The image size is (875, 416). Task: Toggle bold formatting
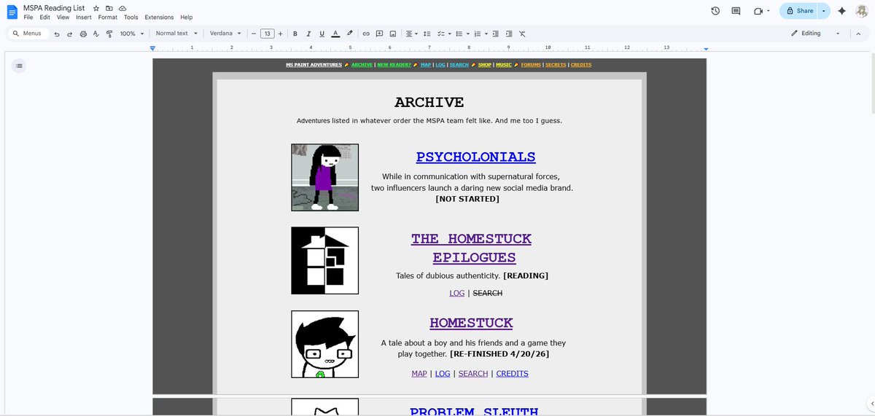pos(295,34)
